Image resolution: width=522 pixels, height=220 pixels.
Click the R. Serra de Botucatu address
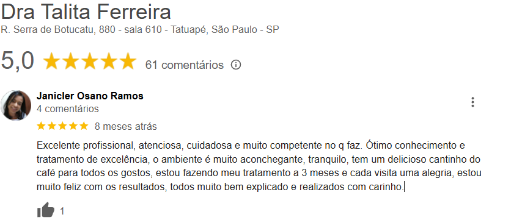140,30
